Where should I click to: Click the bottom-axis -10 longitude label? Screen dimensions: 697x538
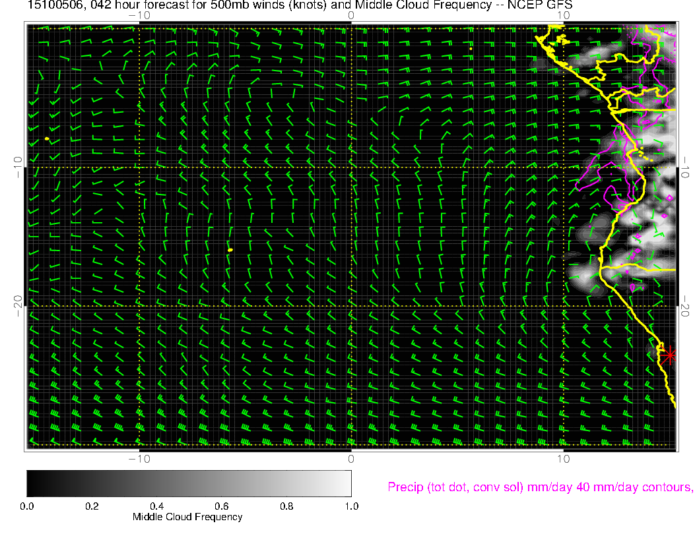[139, 459]
